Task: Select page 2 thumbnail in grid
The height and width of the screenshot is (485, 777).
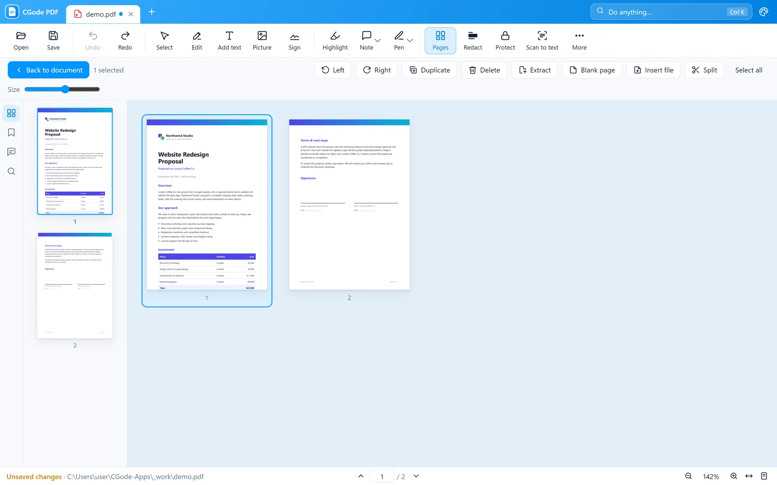Action: (349, 205)
